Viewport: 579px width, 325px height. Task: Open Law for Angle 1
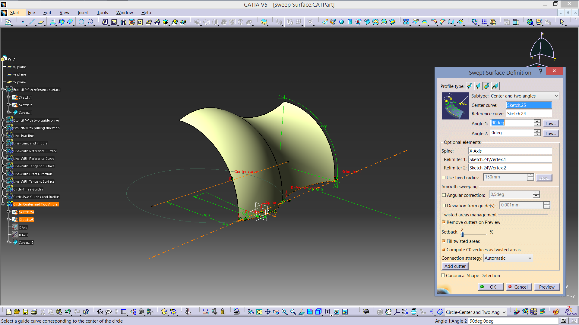551,123
